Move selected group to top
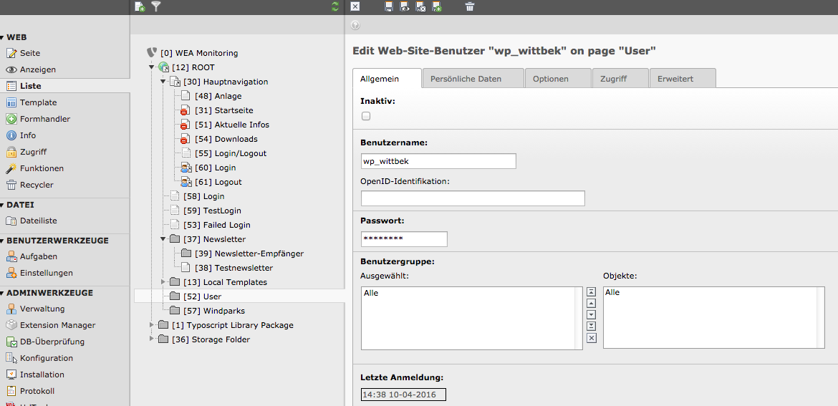This screenshot has height=406, width=838. pyautogui.click(x=591, y=292)
